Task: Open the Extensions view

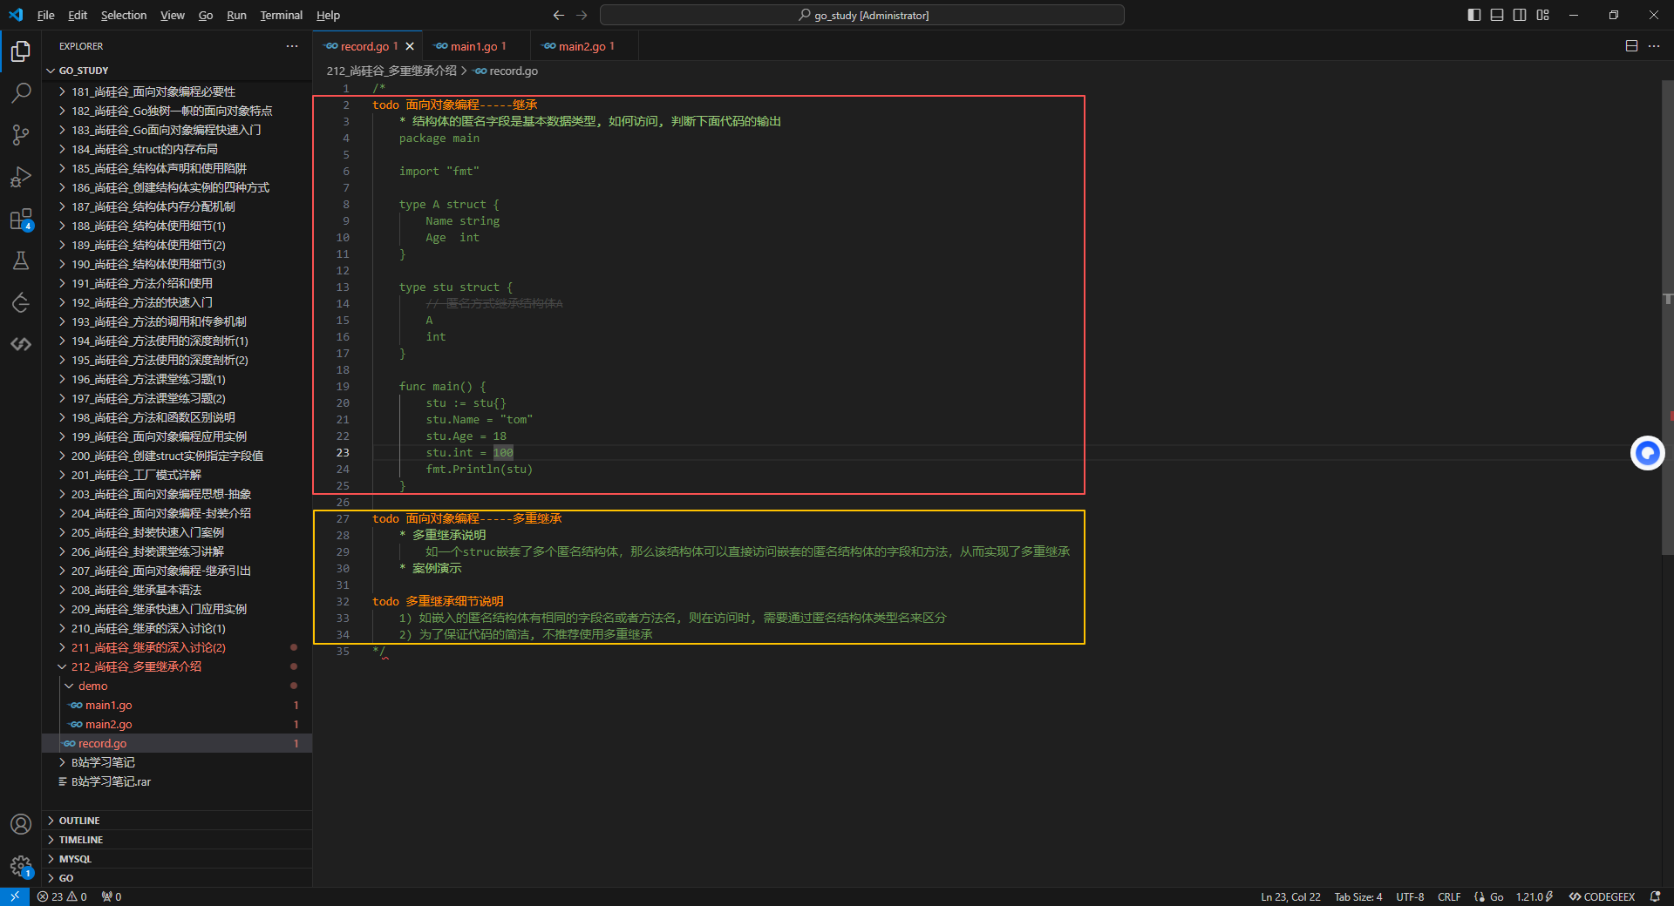Action: click(21, 219)
